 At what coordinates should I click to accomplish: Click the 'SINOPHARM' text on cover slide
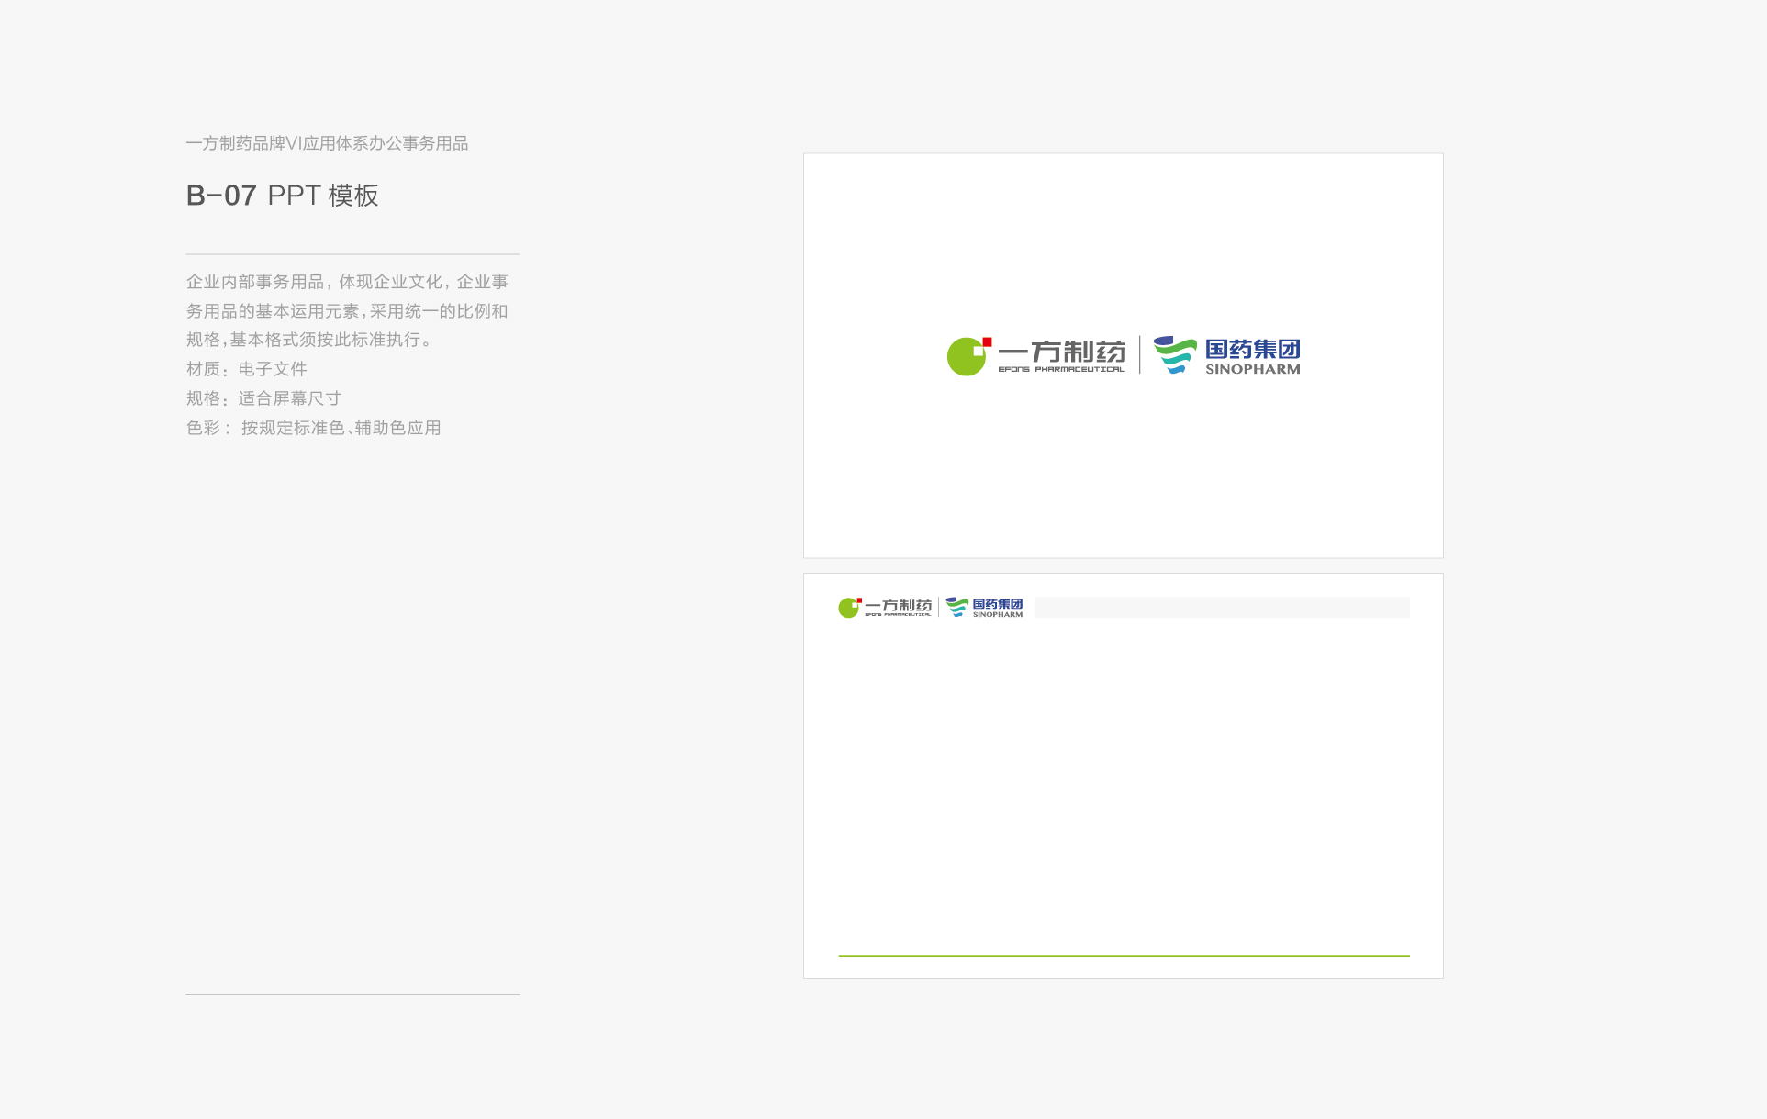(1252, 369)
